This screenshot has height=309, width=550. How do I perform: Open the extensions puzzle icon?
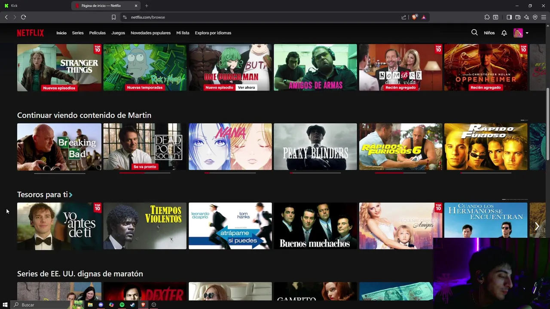coord(487,17)
